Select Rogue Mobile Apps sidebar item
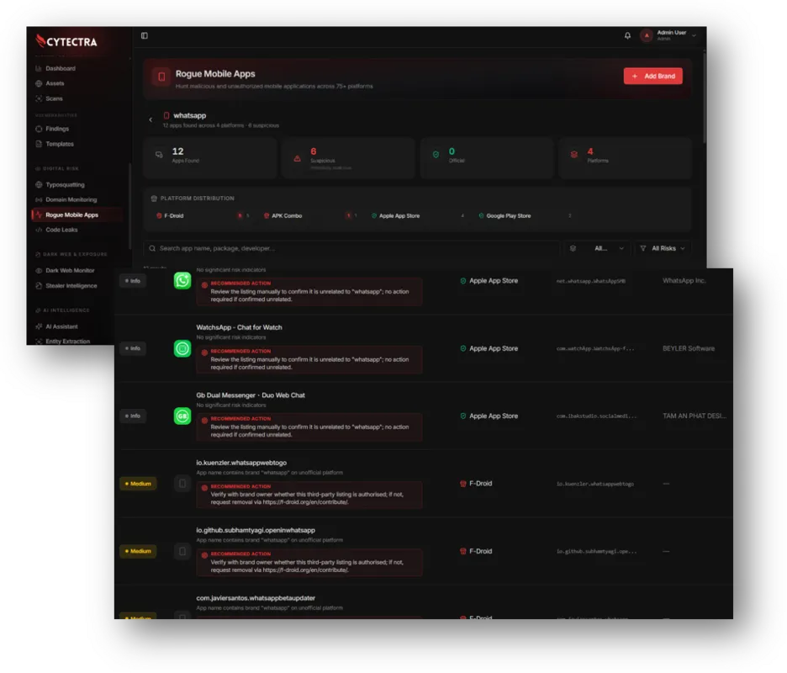This screenshot has height=673, width=787. pyautogui.click(x=77, y=215)
